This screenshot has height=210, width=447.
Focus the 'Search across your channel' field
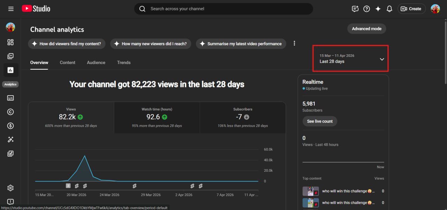coord(223,9)
